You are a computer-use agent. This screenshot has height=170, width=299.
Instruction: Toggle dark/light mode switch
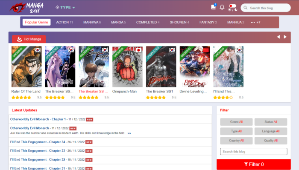(x=233, y=8)
